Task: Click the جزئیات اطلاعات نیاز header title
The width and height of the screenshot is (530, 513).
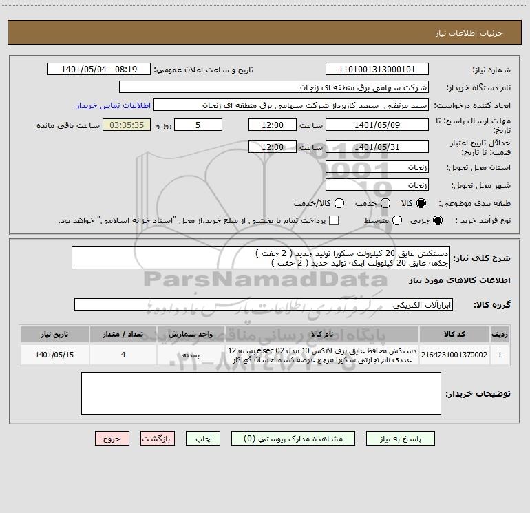Action: [469, 33]
